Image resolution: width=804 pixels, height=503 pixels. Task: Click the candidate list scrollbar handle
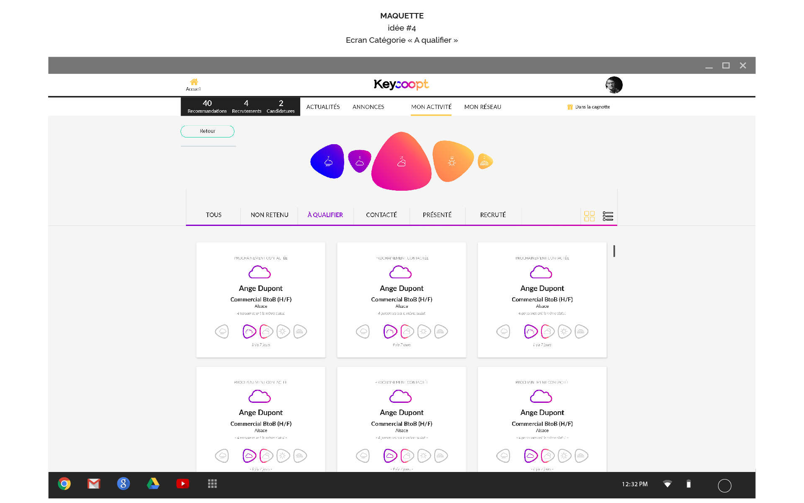coord(614,251)
